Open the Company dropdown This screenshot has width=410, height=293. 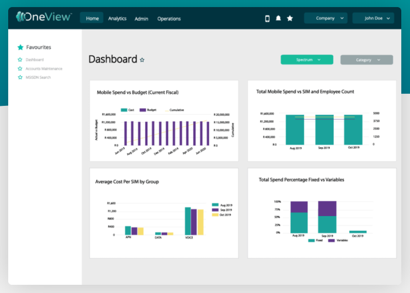pyautogui.click(x=326, y=18)
